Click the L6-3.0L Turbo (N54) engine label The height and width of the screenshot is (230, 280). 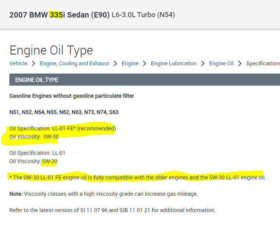(143, 15)
